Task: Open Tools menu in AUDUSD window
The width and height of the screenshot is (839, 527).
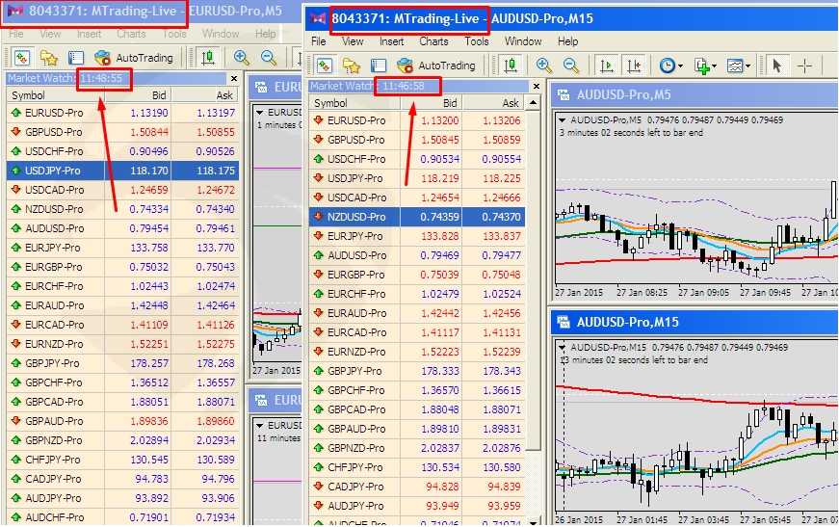Action: [x=477, y=41]
